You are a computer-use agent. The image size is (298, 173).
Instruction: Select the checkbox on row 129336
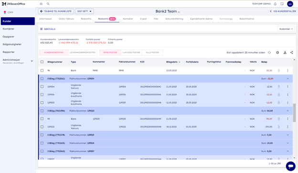[42, 94]
